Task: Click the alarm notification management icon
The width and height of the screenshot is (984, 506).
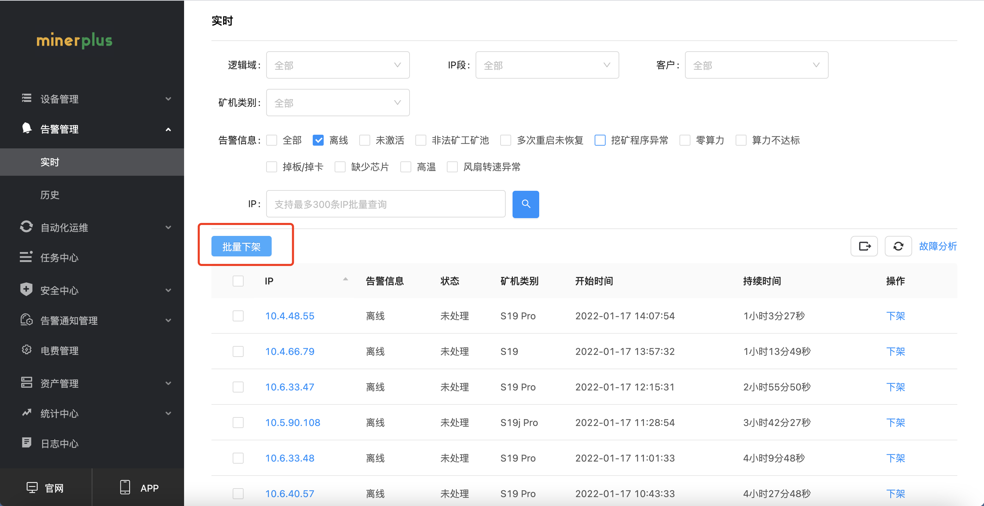Action: [26, 319]
